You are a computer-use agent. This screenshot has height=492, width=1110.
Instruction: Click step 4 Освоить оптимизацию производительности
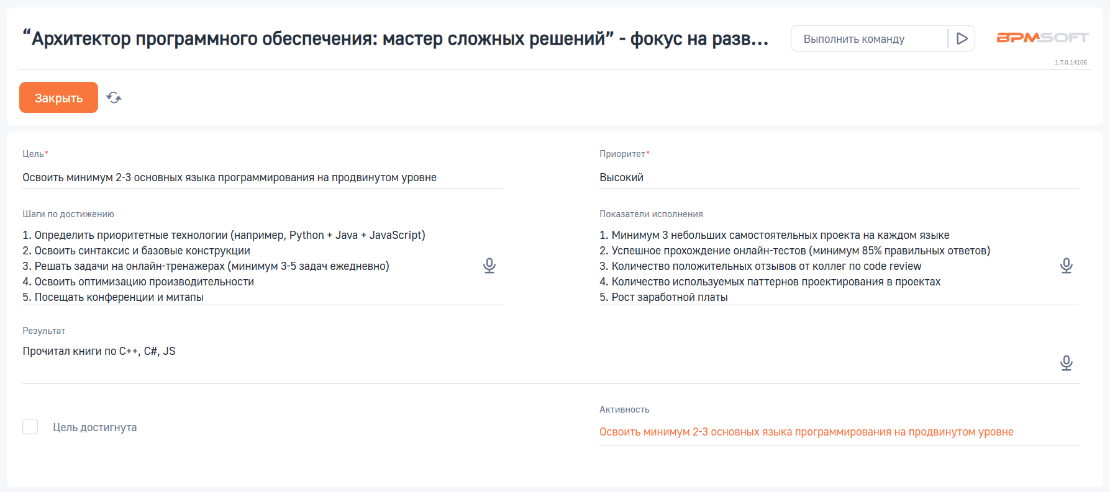pyautogui.click(x=139, y=282)
